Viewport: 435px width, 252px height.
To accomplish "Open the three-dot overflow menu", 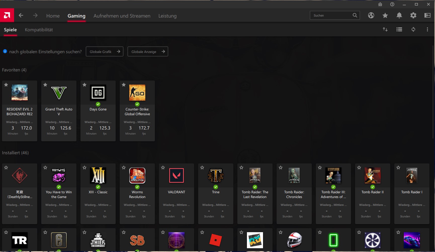I will coord(427,29).
